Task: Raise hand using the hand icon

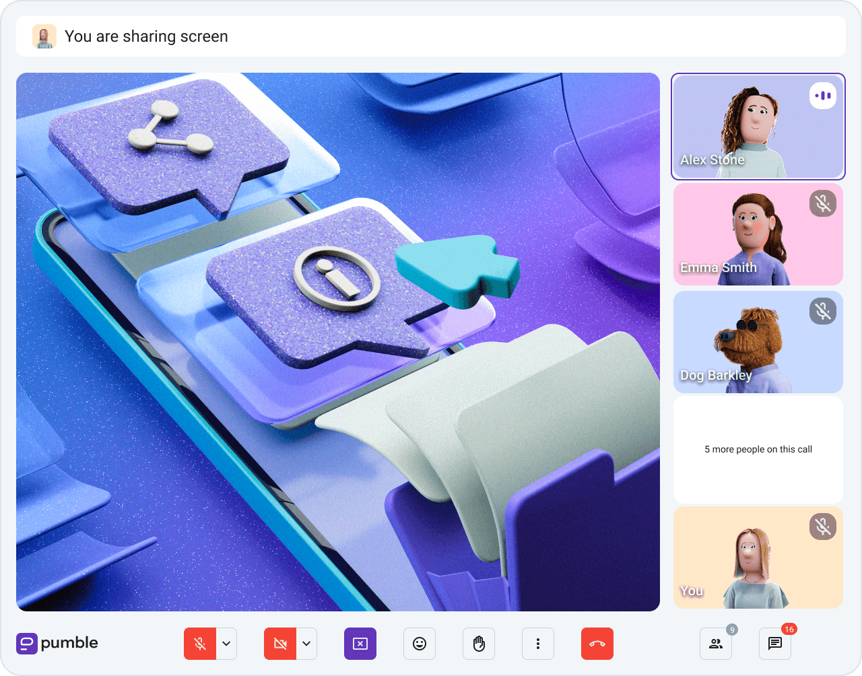Action: tap(479, 644)
